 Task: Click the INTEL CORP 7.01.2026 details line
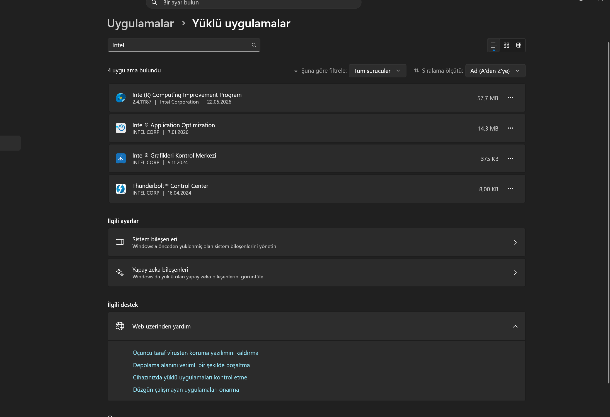coord(160,132)
